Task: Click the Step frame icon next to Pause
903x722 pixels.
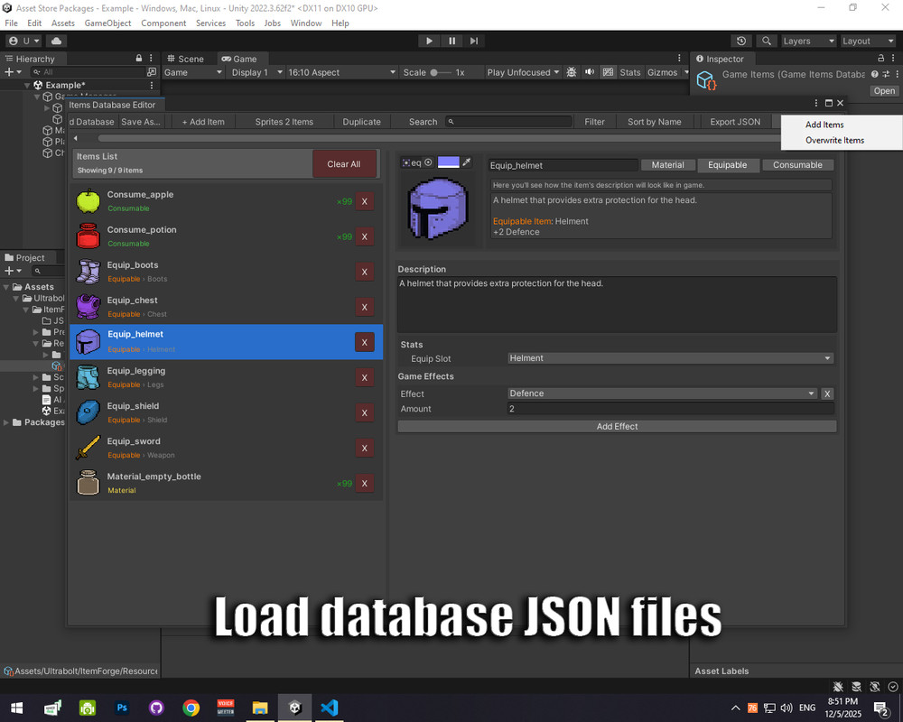Action: [474, 41]
